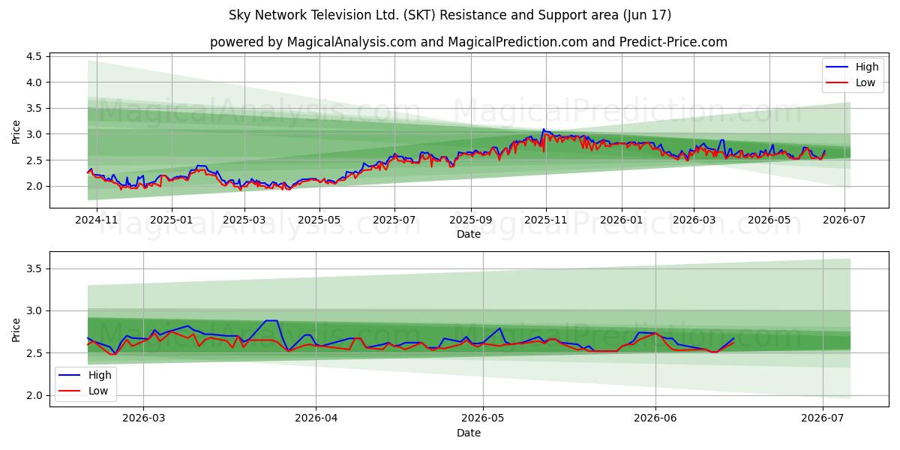Click the price peak near 2025-11 on top chart
Image resolution: width=900 pixels, height=450 pixels.
[x=544, y=129]
